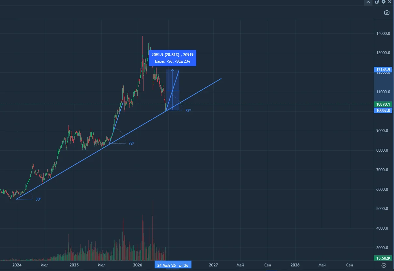Select the green volume label 15.502K

[383, 258]
